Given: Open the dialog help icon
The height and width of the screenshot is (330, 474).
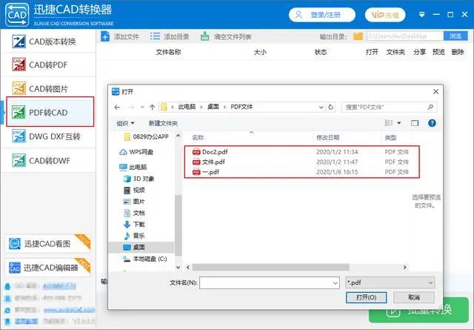Looking at the screenshot, I should 432,123.
